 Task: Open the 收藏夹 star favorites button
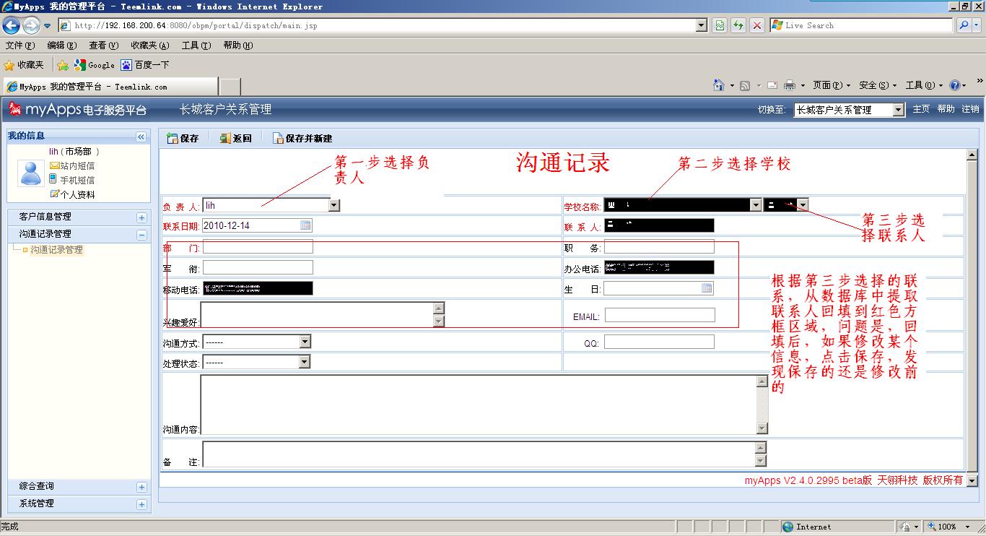pos(24,65)
